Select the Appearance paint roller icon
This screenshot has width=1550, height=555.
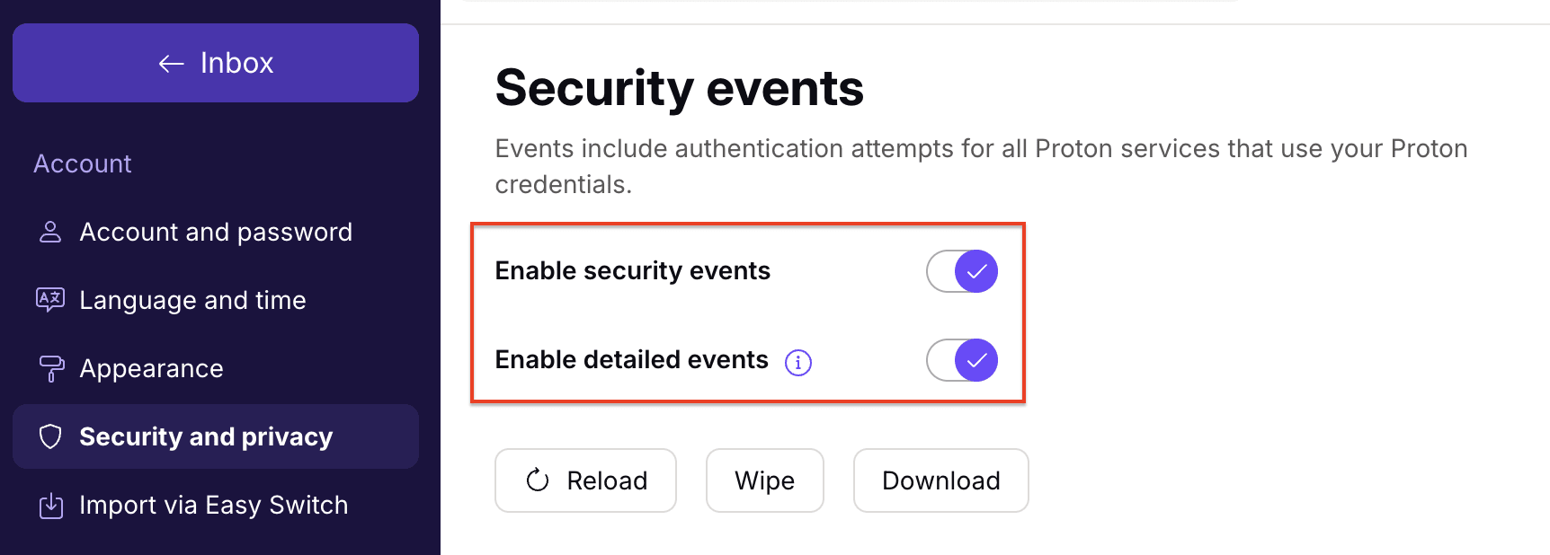49,368
